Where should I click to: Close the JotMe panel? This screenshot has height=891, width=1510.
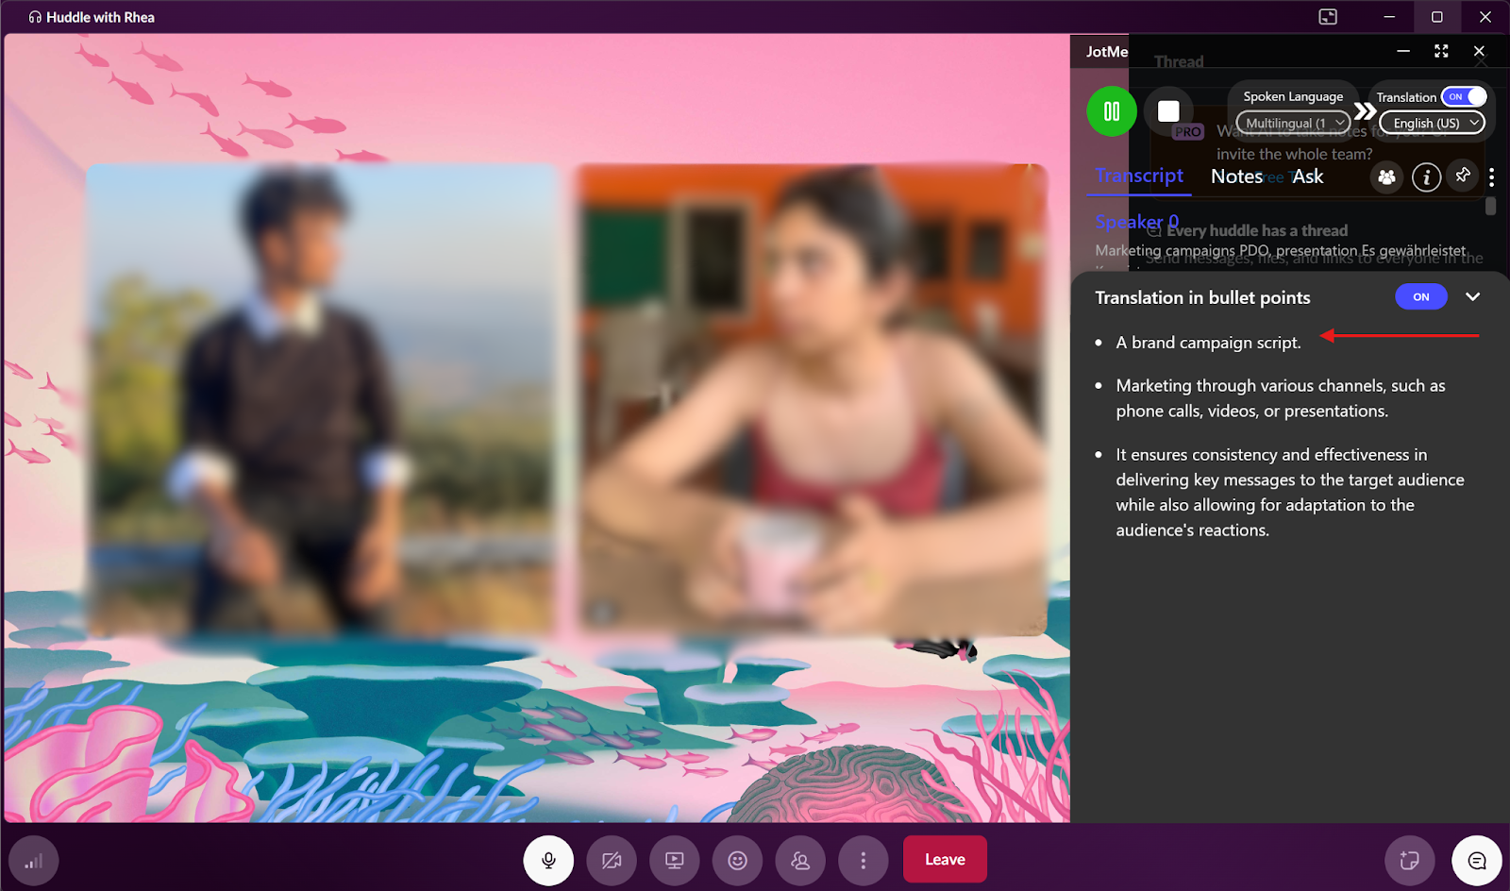pyautogui.click(x=1479, y=51)
